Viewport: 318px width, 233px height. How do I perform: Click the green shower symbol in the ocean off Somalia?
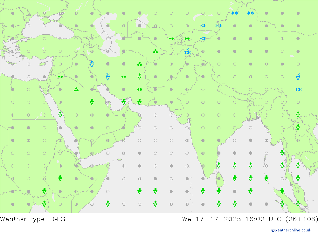[108, 204]
